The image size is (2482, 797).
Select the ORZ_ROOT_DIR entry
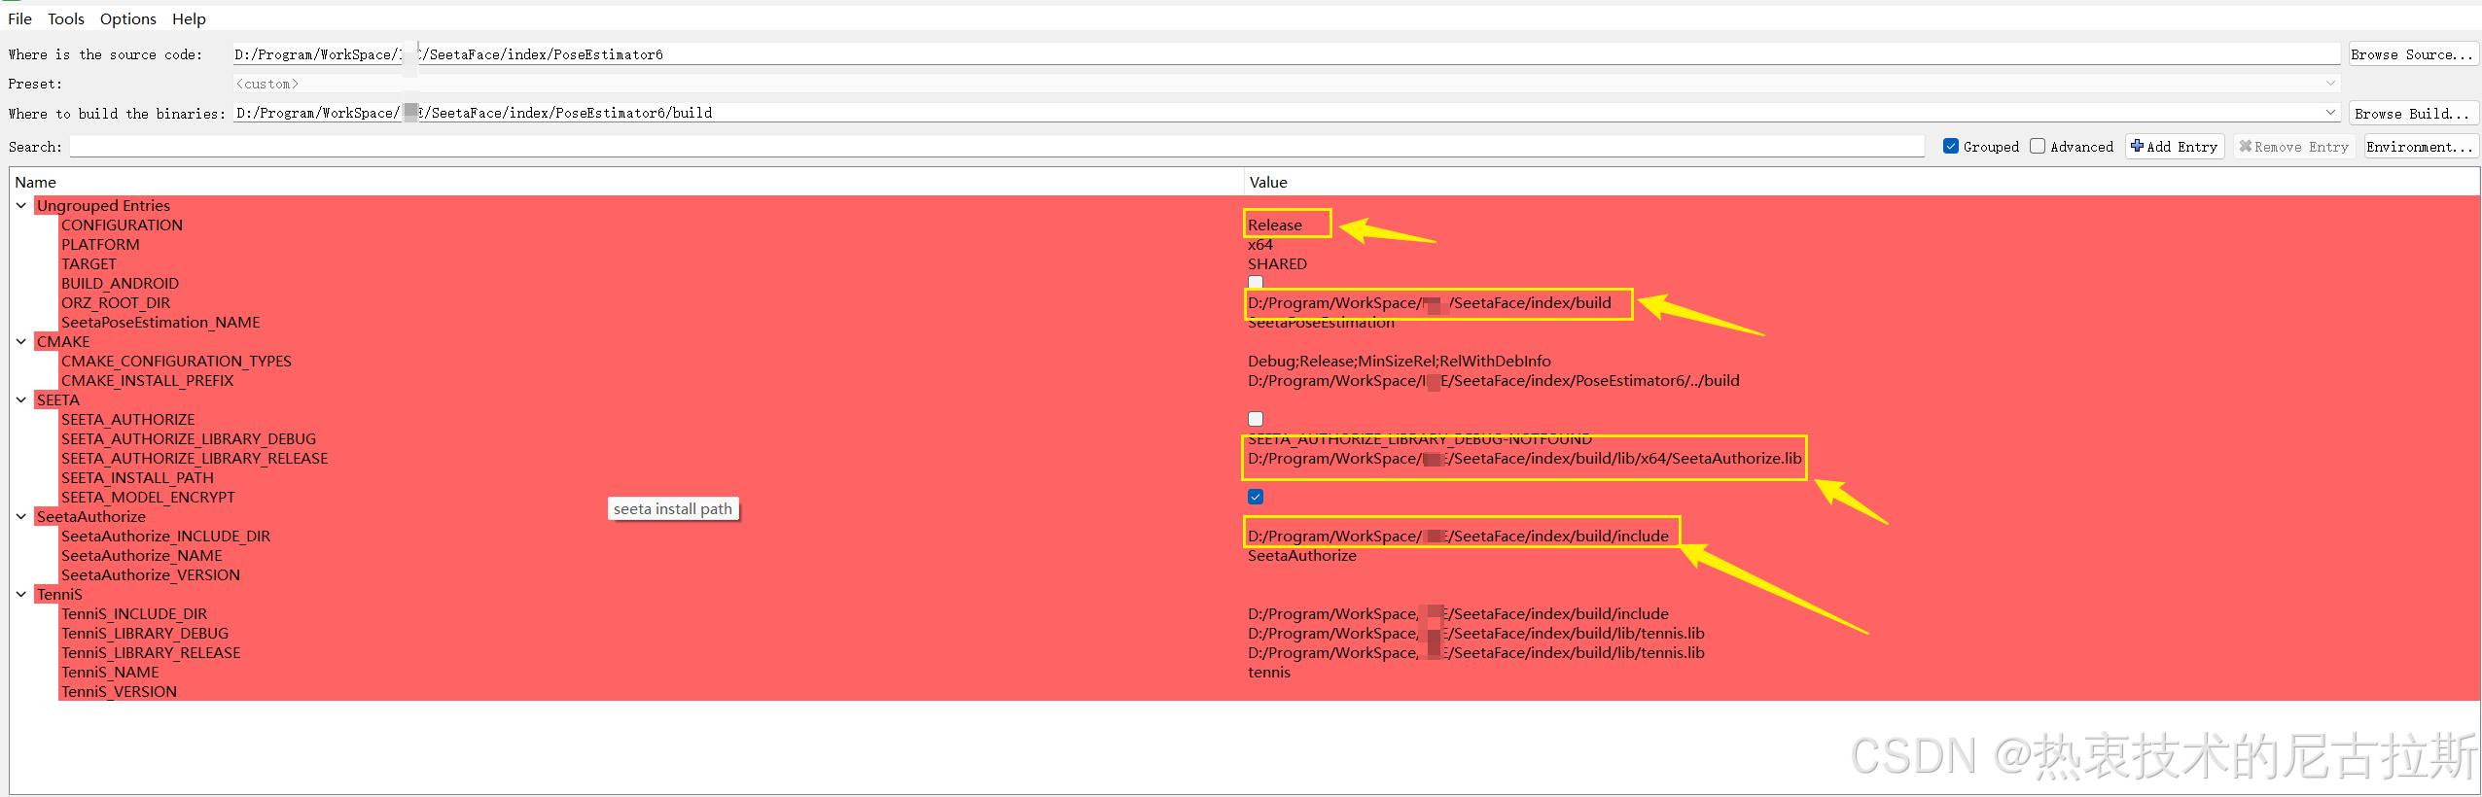click(116, 302)
